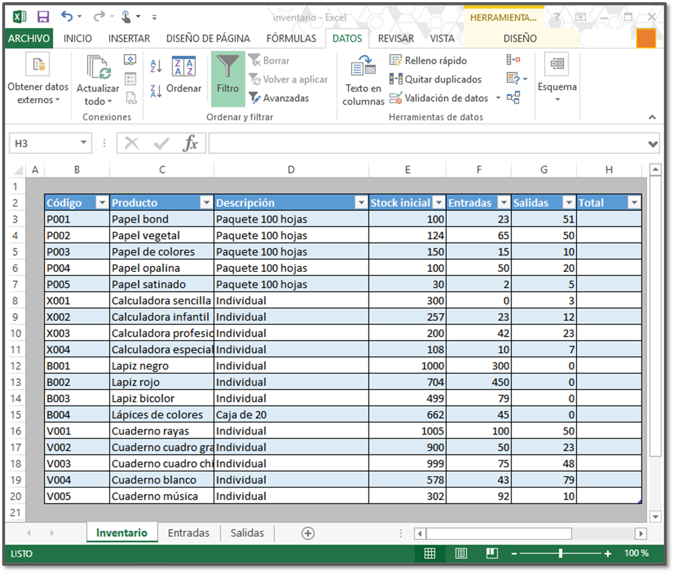This screenshot has height=573, width=674.
Task: Save the workbook with the disk icon
Action: point(43,17)
